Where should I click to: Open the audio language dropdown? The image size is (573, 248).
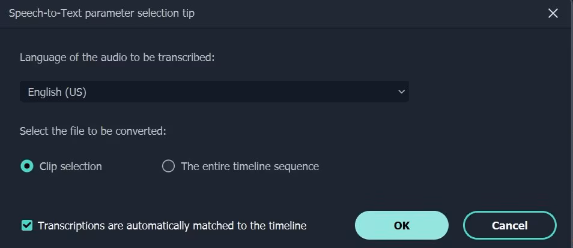(214, 92)
